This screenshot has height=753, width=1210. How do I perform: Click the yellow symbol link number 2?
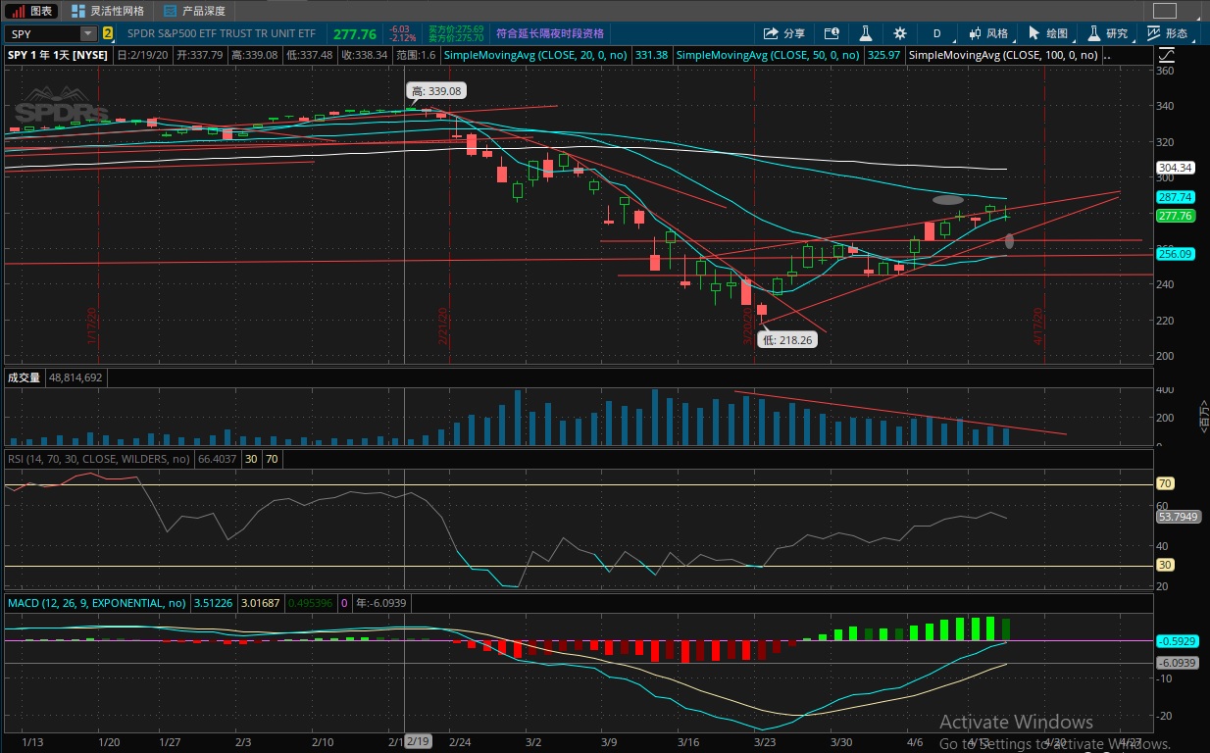coord(108,33)
